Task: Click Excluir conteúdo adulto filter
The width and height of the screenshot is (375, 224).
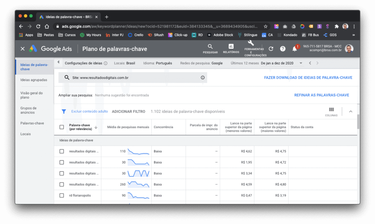Action: (x=89, y=111)
